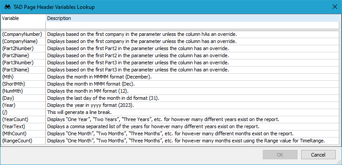Viewport: 342px width, 165px height.
Task: Click description about comma separated list of years
Action: (153, 126)
